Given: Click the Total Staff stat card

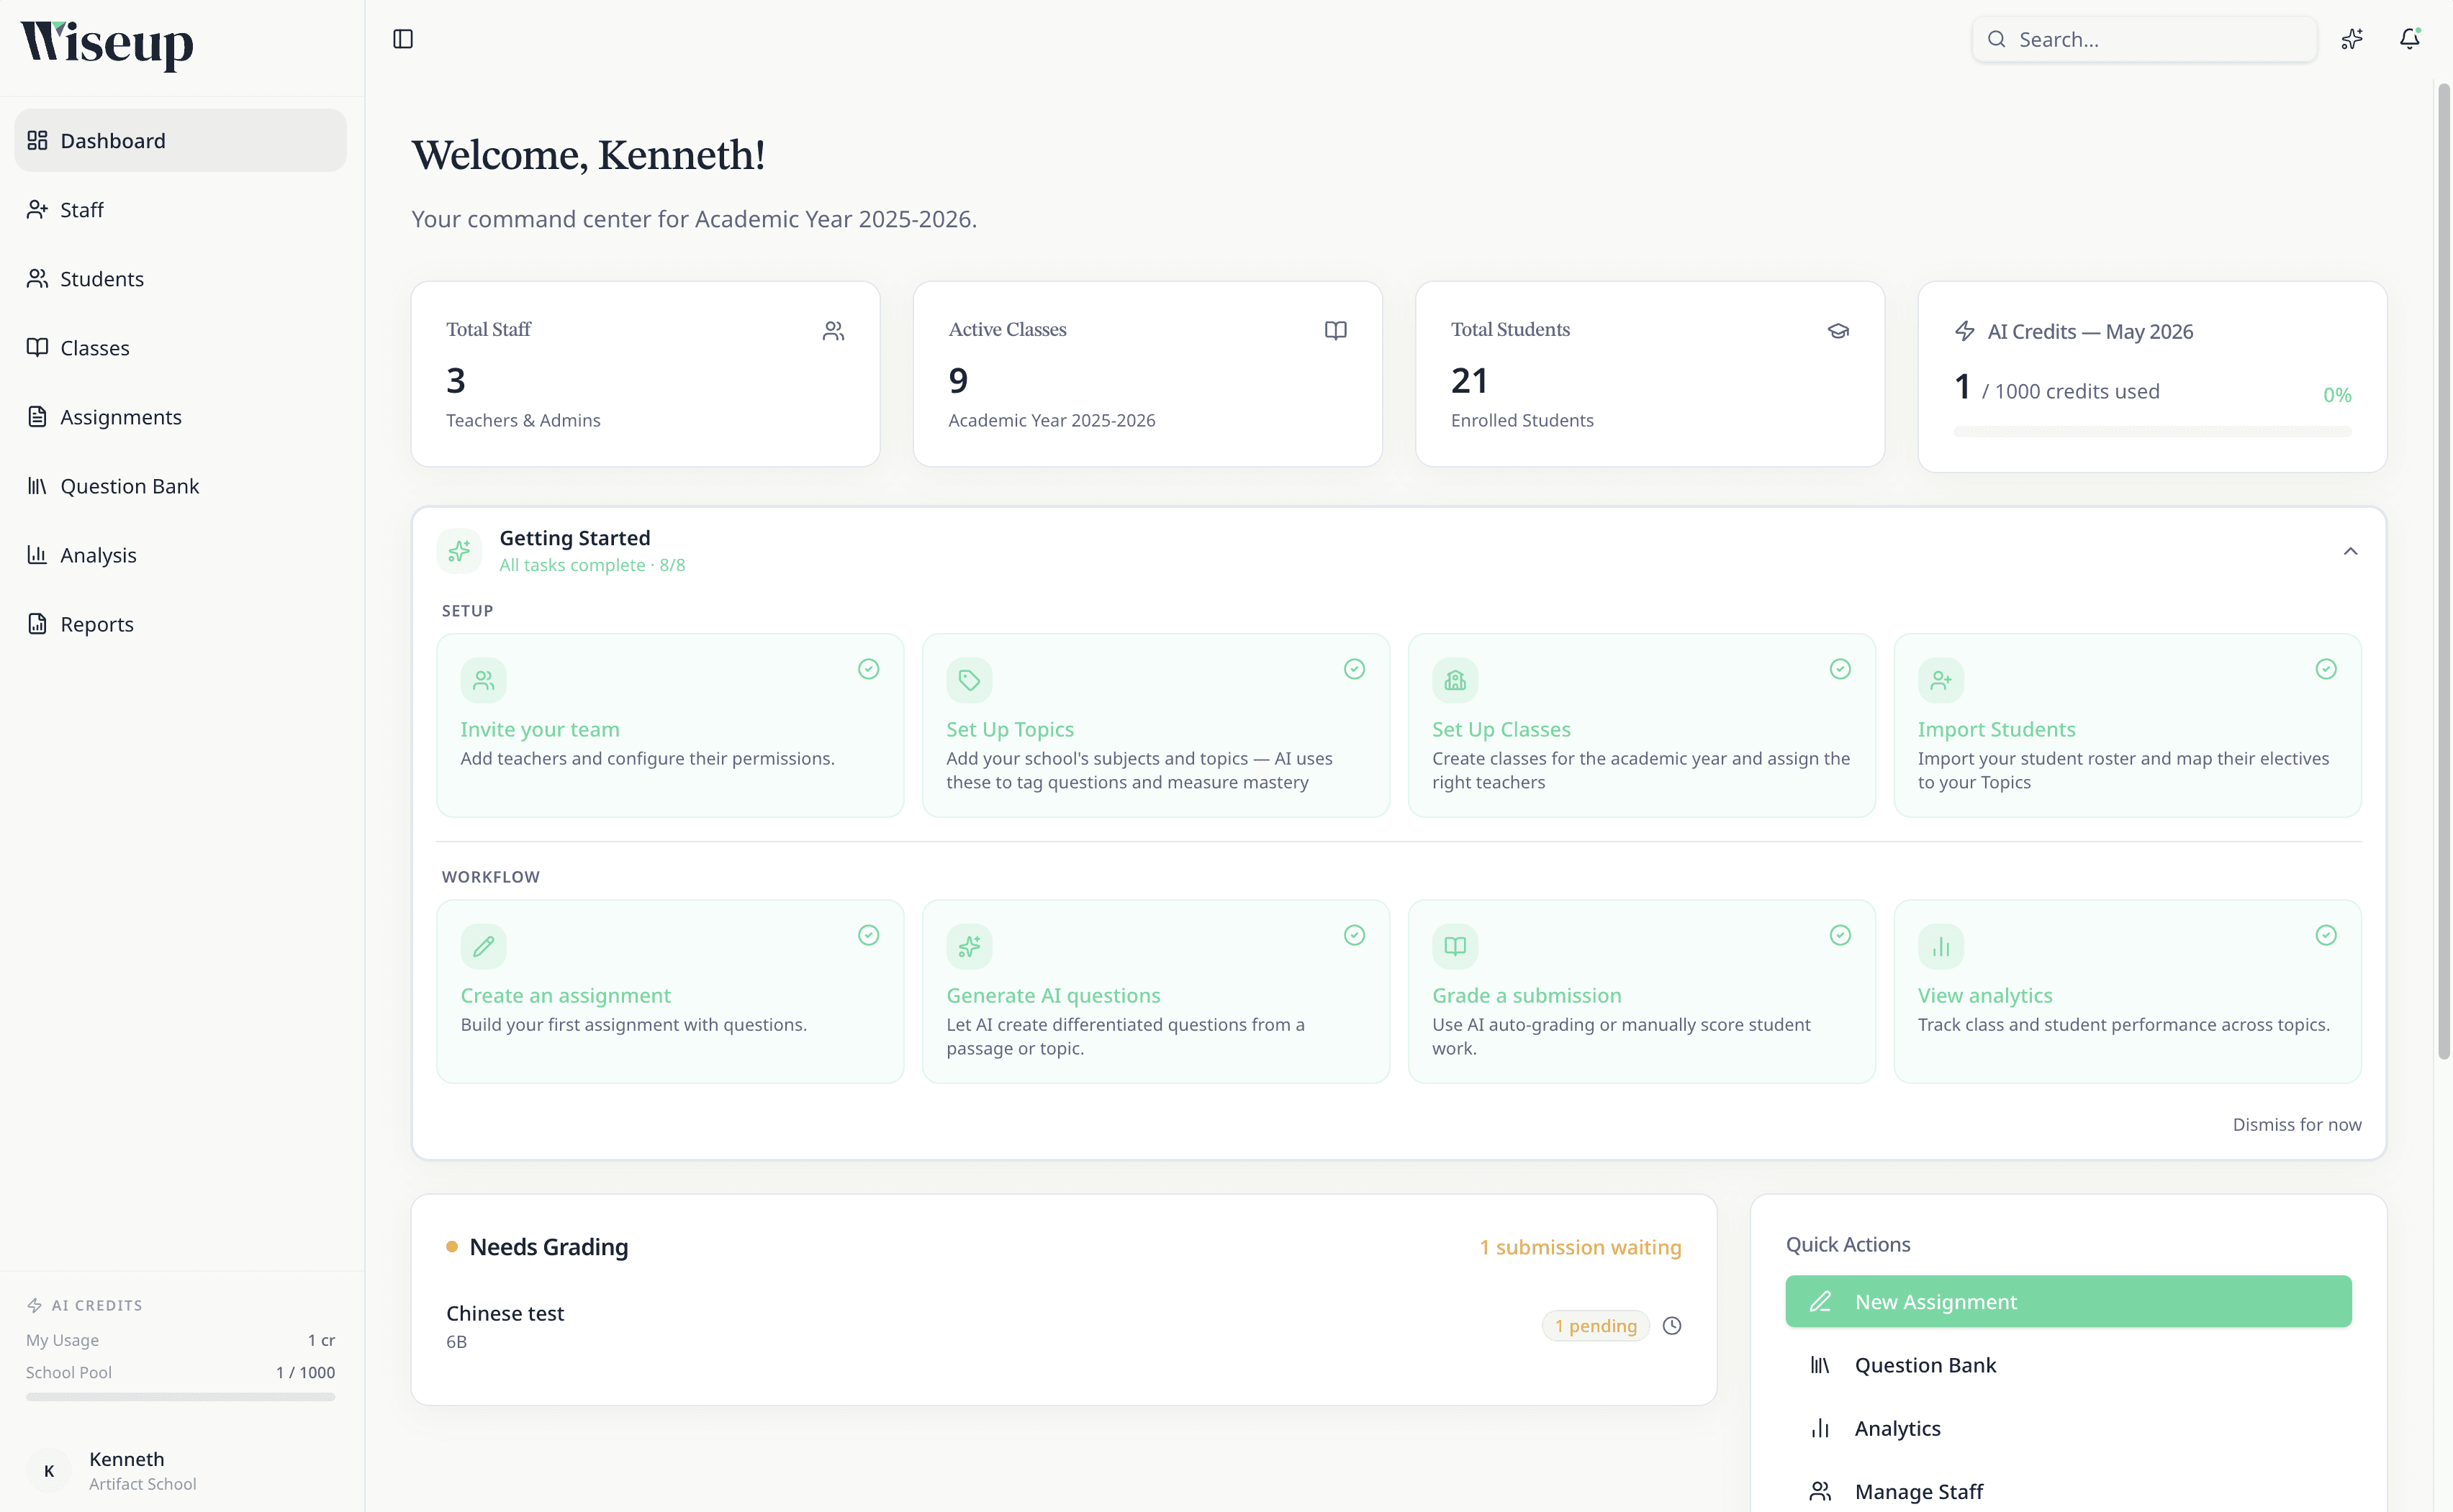Looking at the screenshot, I should tap(645, 374).
